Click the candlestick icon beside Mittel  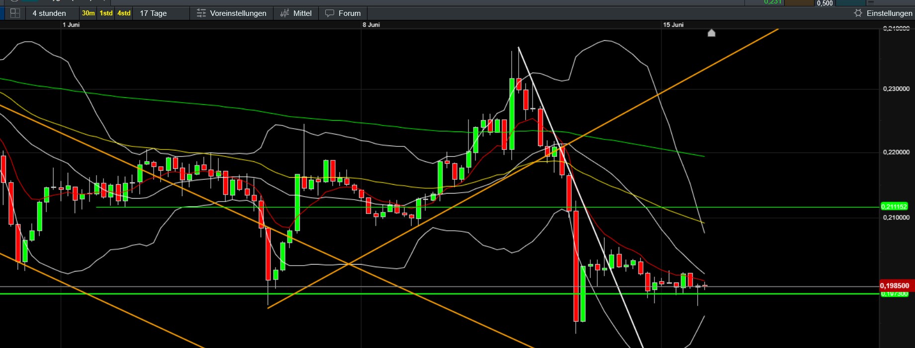[x=284, y=13]
